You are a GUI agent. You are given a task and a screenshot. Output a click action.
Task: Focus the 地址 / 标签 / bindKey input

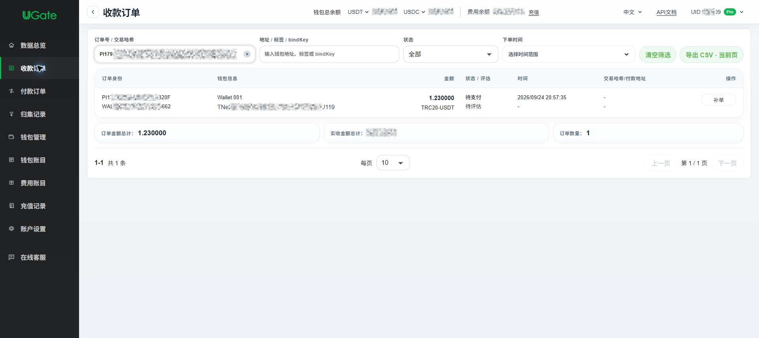(329, 54)
